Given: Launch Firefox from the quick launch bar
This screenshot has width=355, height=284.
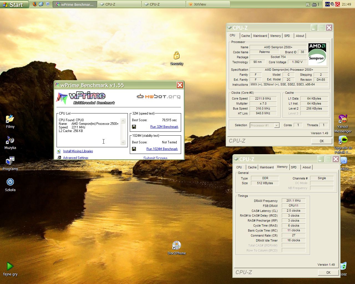Looking at the screenshot, I should click(35, 4).
